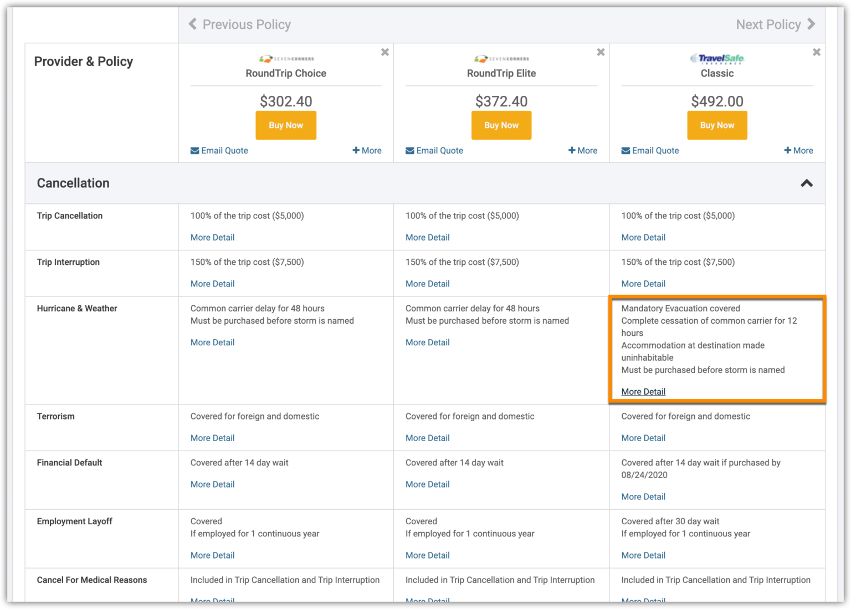This screenshot has height=609, width=851.
Task: Collapse the Cancellation section chevron
Action: pyautogui.click(x=807, y=183)
